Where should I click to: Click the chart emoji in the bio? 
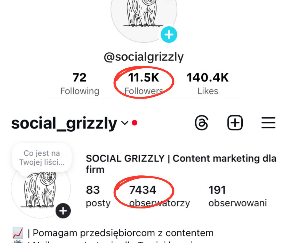click(x=18, y=233)
